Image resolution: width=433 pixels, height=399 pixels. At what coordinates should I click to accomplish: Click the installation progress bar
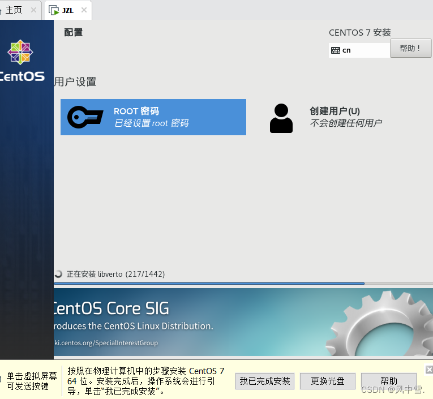243,284
